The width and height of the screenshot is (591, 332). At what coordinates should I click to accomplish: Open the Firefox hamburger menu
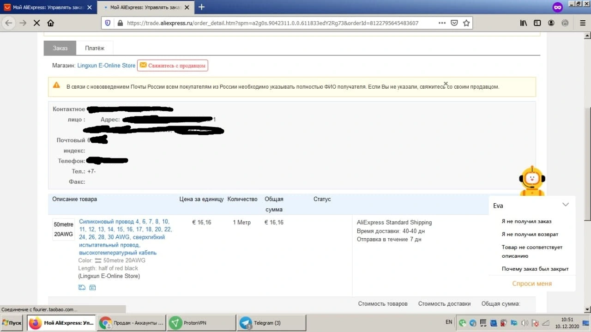tap(583, 23)
